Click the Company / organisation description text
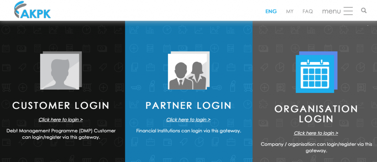This screenshot has height=162, width=377. 316,148
